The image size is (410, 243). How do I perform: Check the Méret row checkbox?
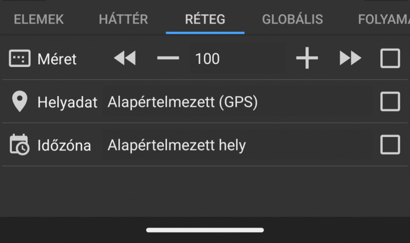[x=390, y=58]
